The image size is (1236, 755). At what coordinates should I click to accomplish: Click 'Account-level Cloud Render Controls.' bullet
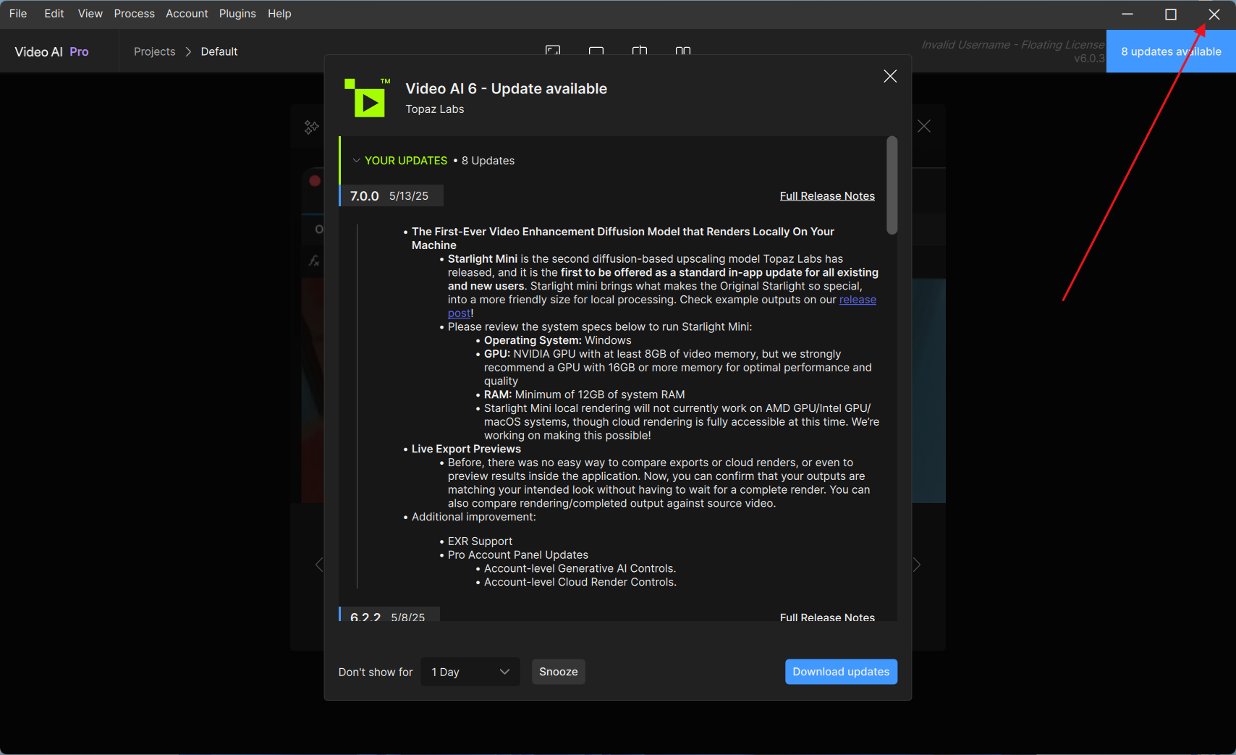(x=580, y=582)
